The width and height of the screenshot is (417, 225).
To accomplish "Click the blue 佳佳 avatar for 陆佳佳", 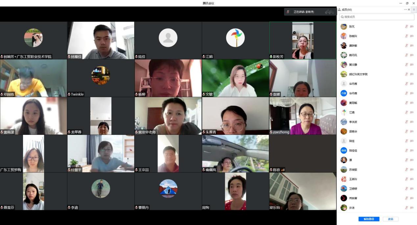I will [344, 151].
